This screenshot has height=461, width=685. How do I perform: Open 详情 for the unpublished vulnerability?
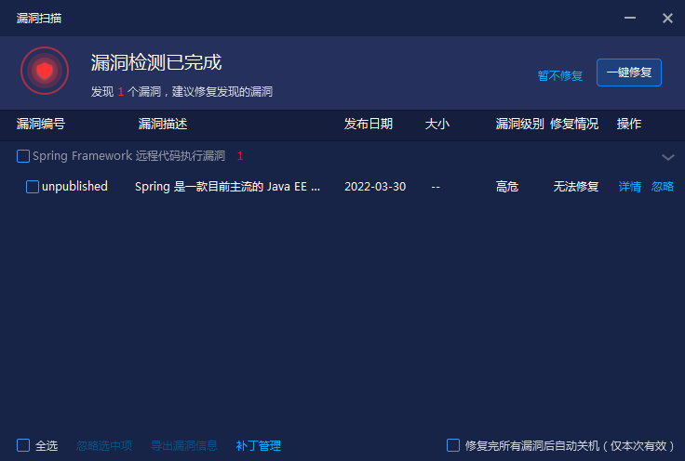[x=629, y=187]
